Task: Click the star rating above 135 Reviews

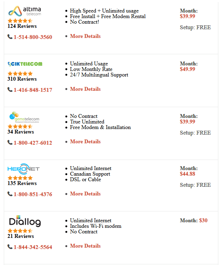Action: [x=20, y=178]
